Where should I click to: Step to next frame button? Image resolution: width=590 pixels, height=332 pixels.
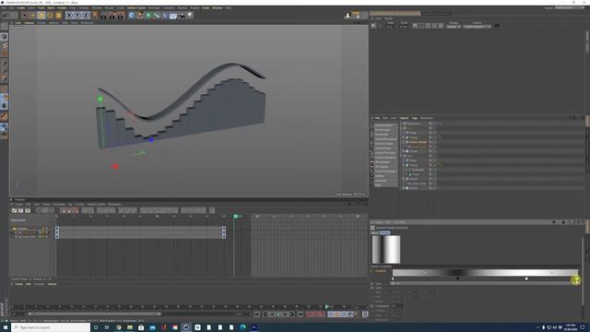[x=285, y=314]
